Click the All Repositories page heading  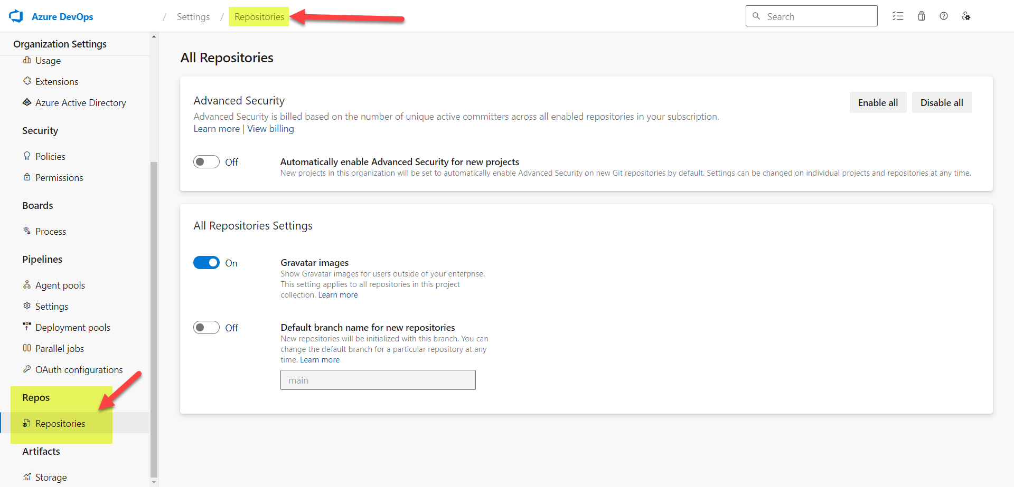tap(227, 58)
